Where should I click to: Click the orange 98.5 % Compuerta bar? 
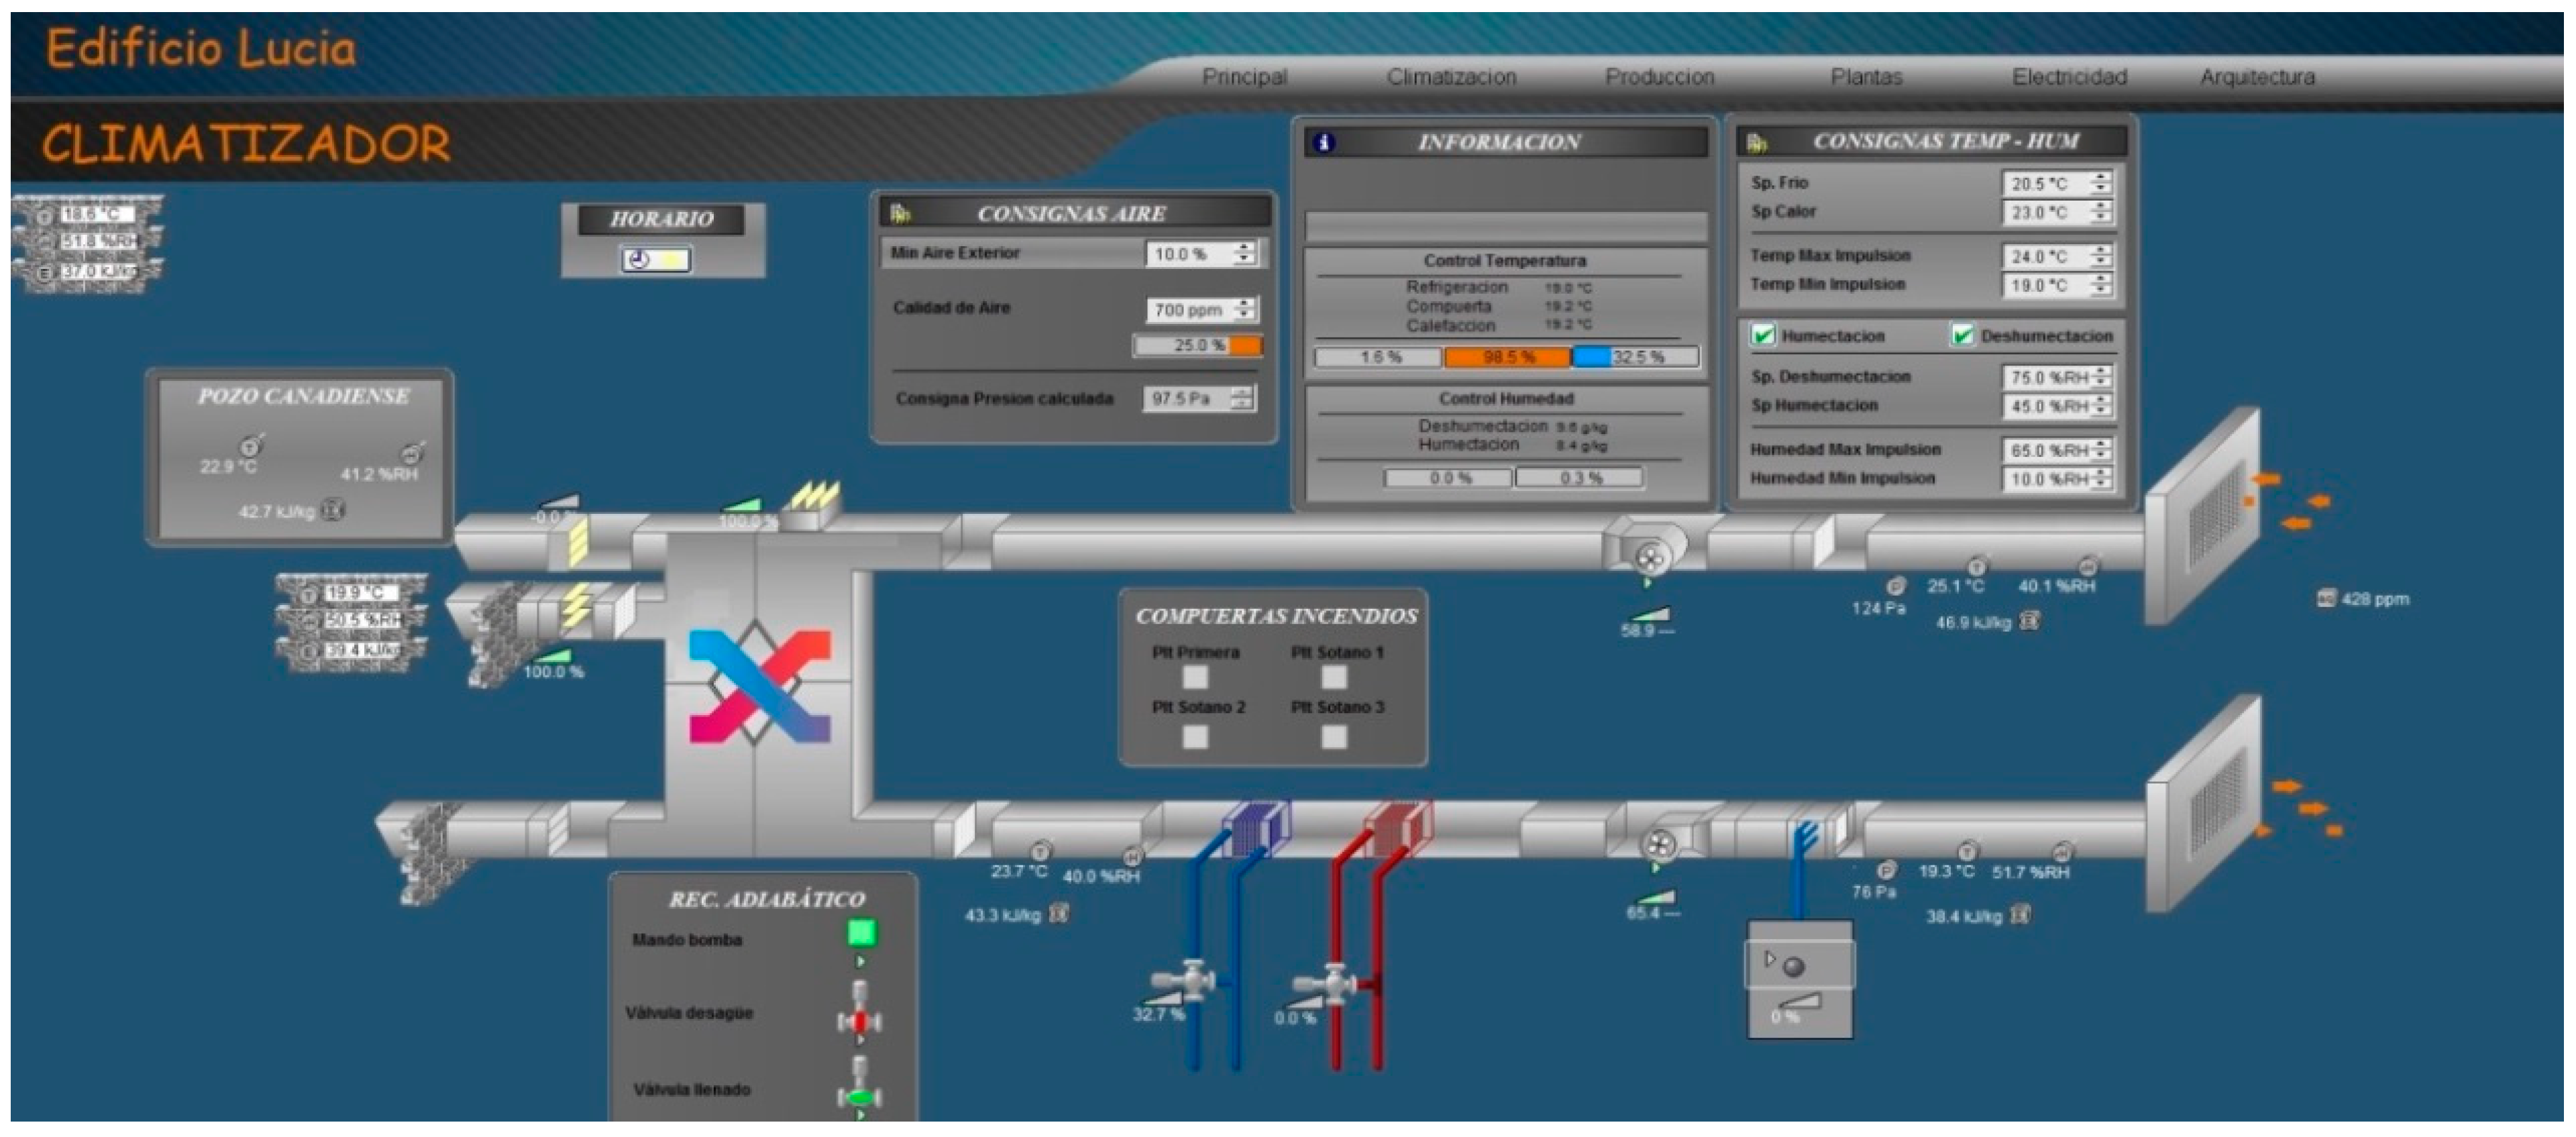[1507, 357]
